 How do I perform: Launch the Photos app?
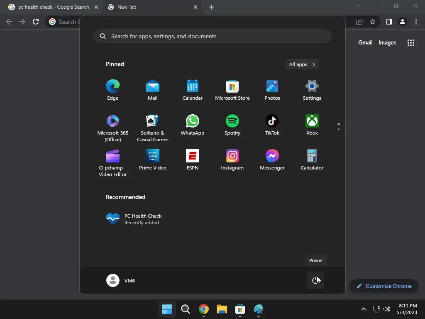(x=272, y=90)
